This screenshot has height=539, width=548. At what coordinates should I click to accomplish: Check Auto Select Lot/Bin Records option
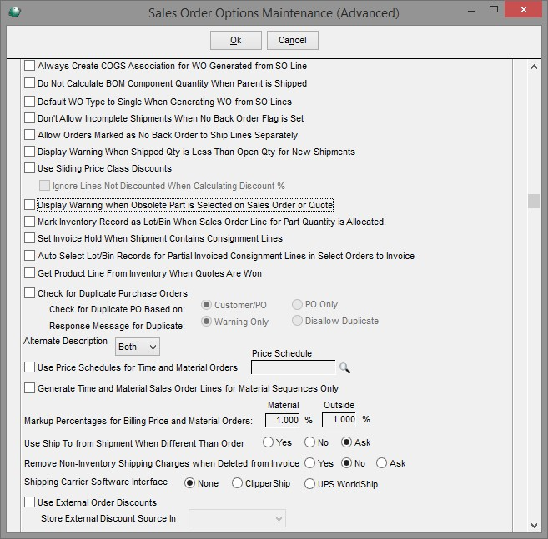[30, 256]
